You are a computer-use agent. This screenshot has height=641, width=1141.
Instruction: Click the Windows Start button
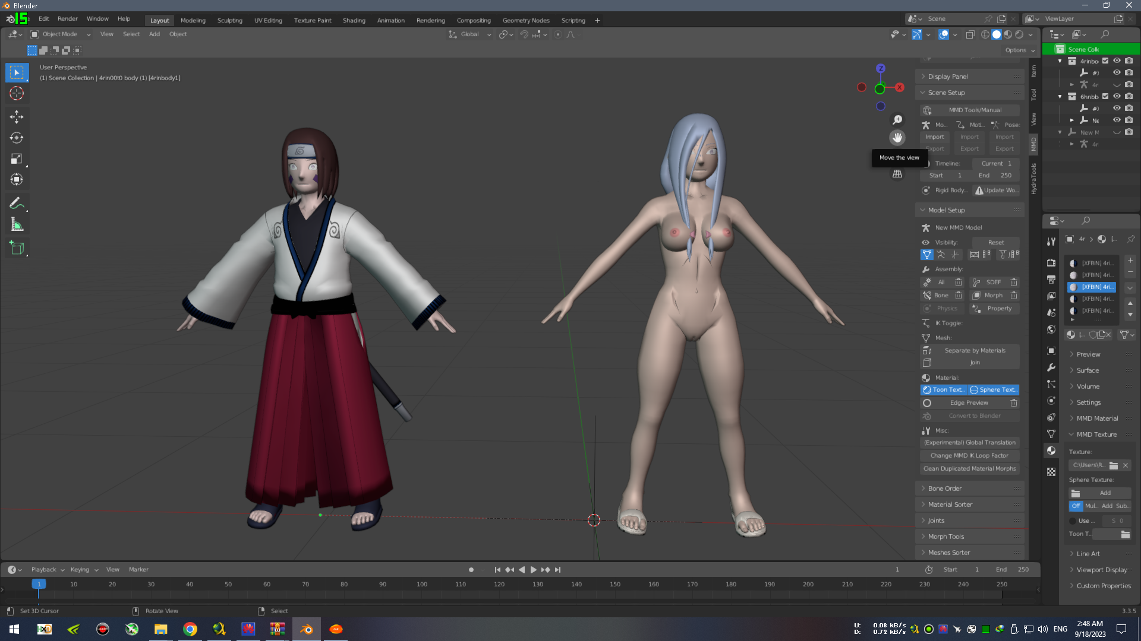(x=14, y=629)
